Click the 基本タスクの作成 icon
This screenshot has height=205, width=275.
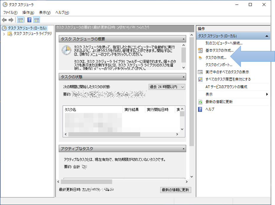[200, 50]
